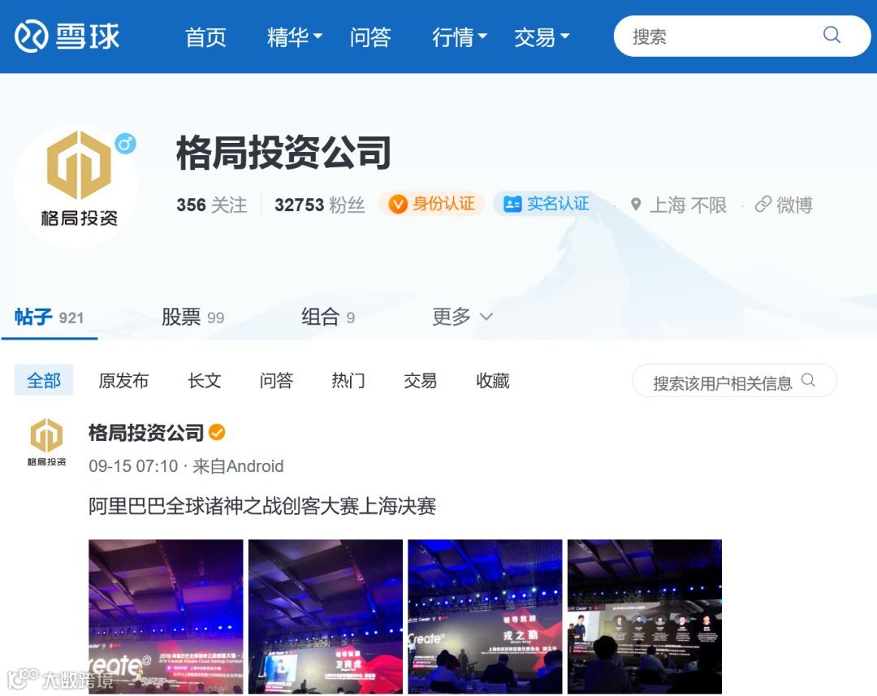Open the 问答 nav item in header

[369, 37]
